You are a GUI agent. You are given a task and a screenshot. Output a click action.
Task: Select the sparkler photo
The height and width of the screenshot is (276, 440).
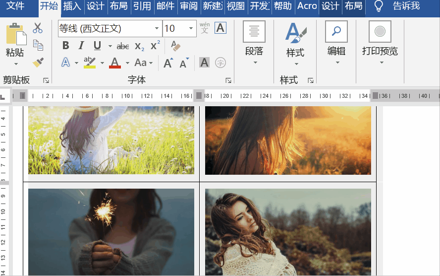pyautogui.click(x=111, y=232)
